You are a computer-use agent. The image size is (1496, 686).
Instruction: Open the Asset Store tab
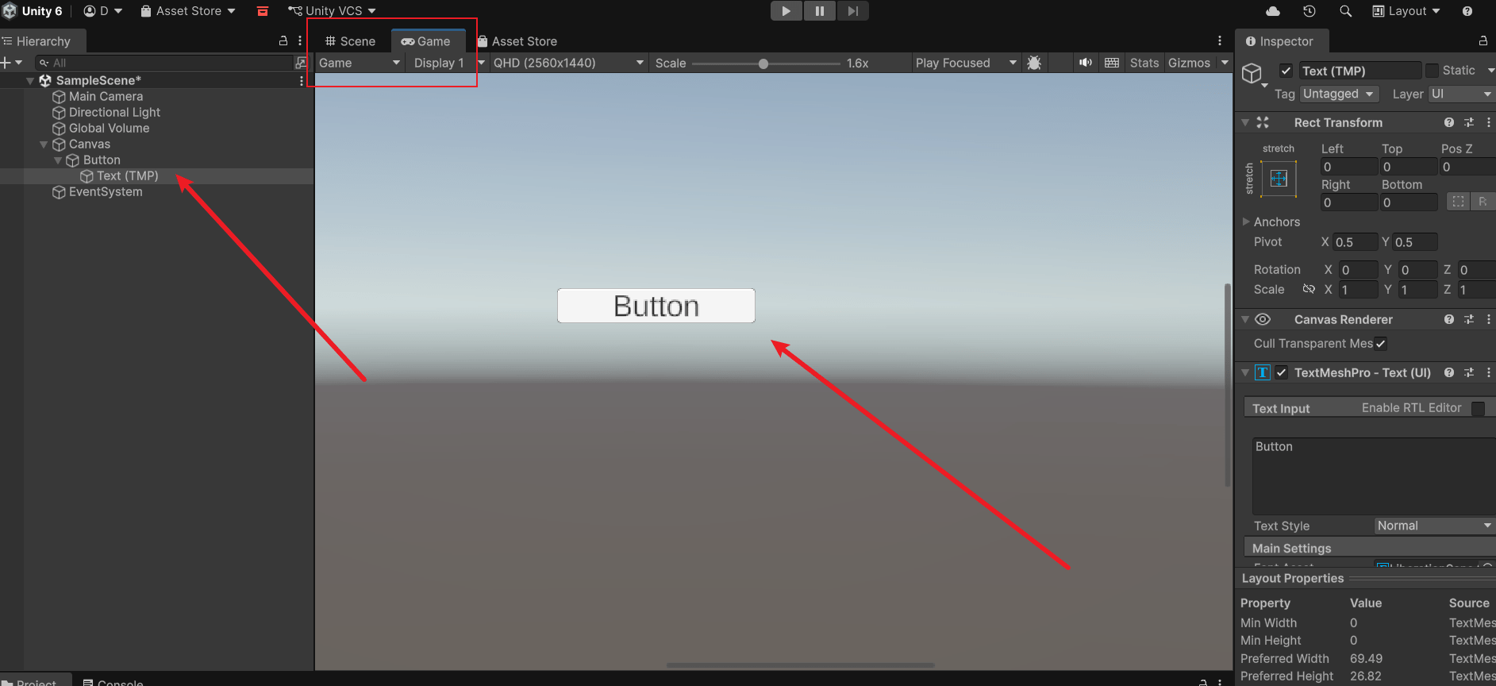pyautogui.click(x=517, y=41)
